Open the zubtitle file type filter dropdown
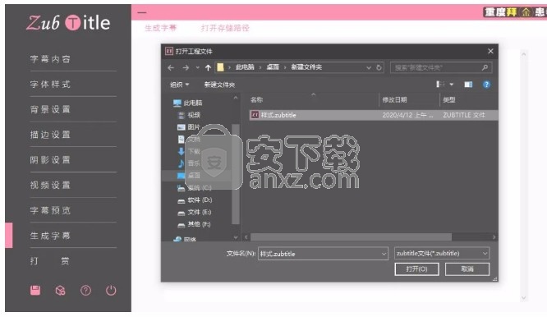The image size is (547, 317). [485, 254]
